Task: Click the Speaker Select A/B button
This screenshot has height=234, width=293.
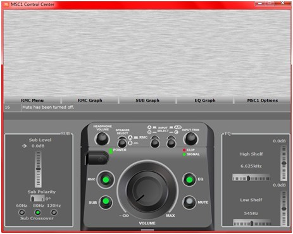Action: (122, 142)
